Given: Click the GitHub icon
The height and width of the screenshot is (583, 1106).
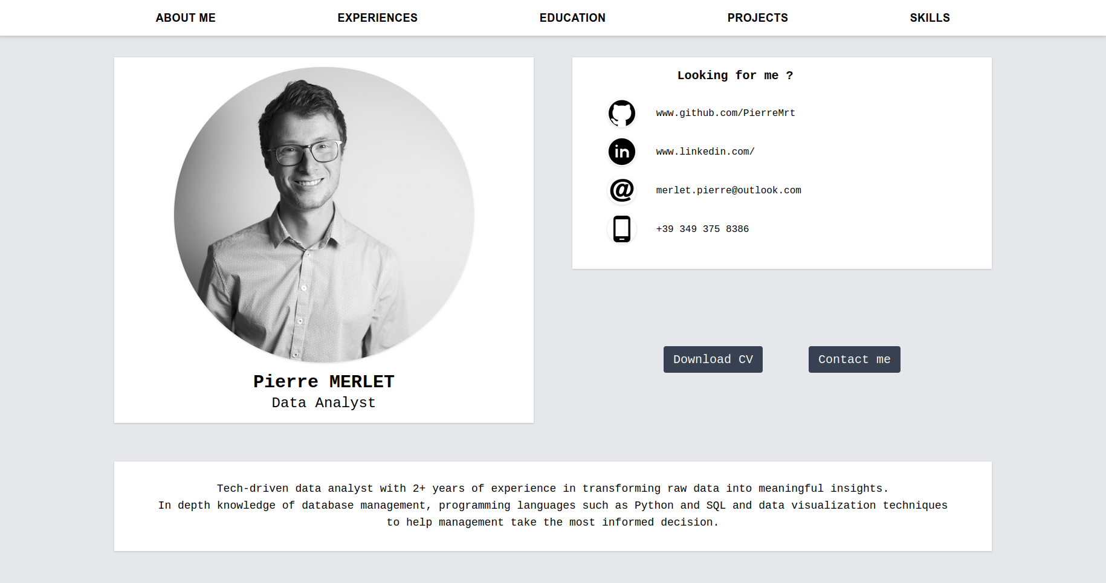Looking at the screenshot, I should 621,113.
